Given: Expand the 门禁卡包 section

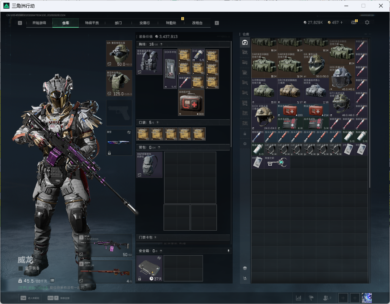Looking at the screenshot, I should 183,237.
